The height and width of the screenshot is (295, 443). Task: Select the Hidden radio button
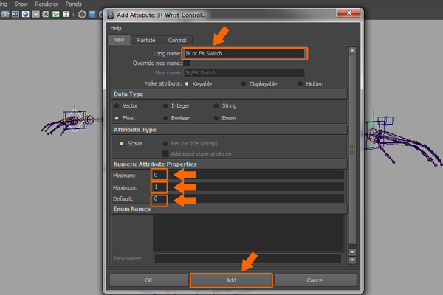301,83
